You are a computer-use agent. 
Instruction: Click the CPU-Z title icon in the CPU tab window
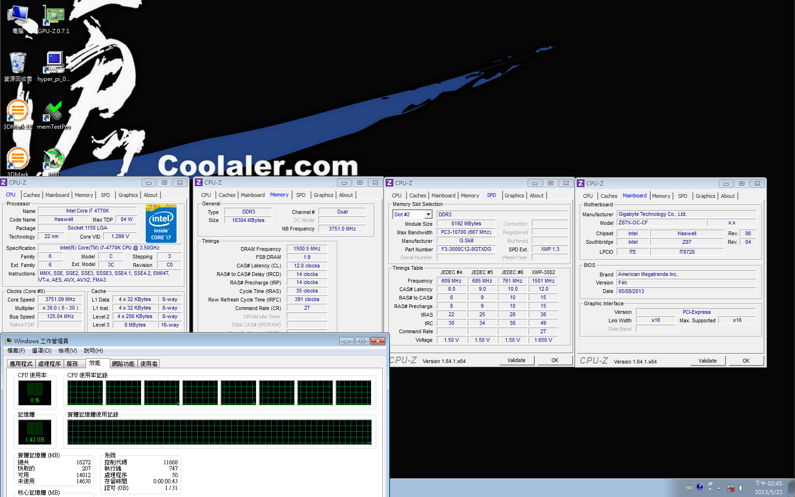pyautogui.click(x=4, y=182)
